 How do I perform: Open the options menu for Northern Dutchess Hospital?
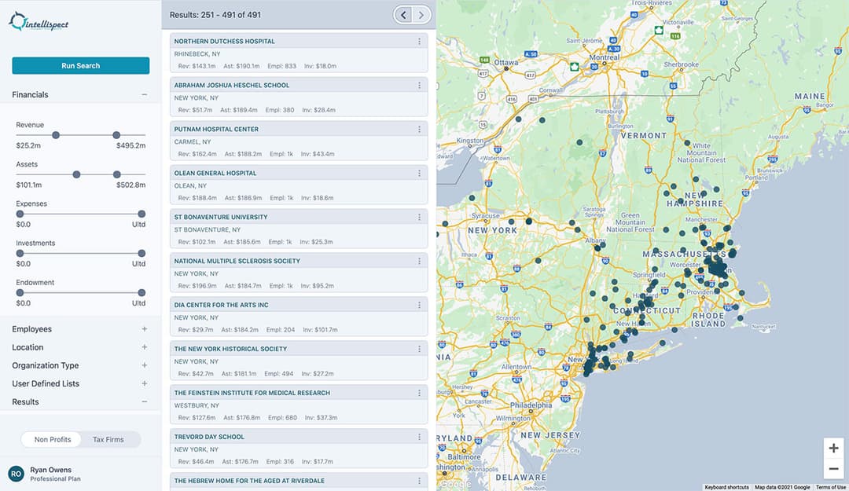coord(419,41)
